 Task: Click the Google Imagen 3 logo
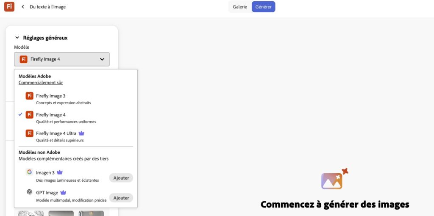29,172
